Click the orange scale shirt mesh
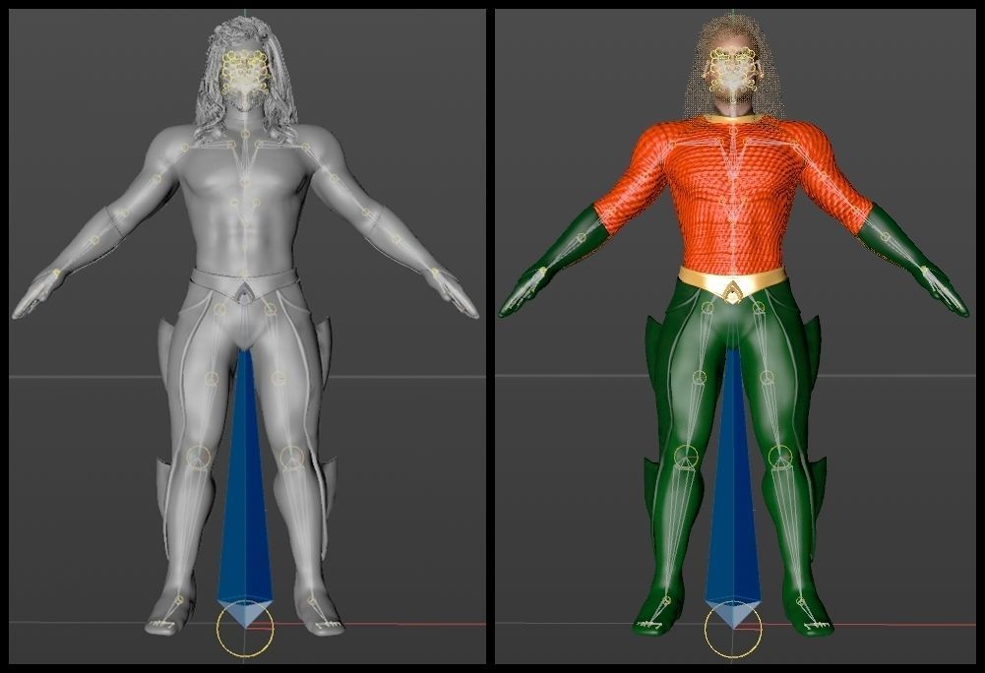The height and width of the screenshot is (673, 985). click(732, 195)
